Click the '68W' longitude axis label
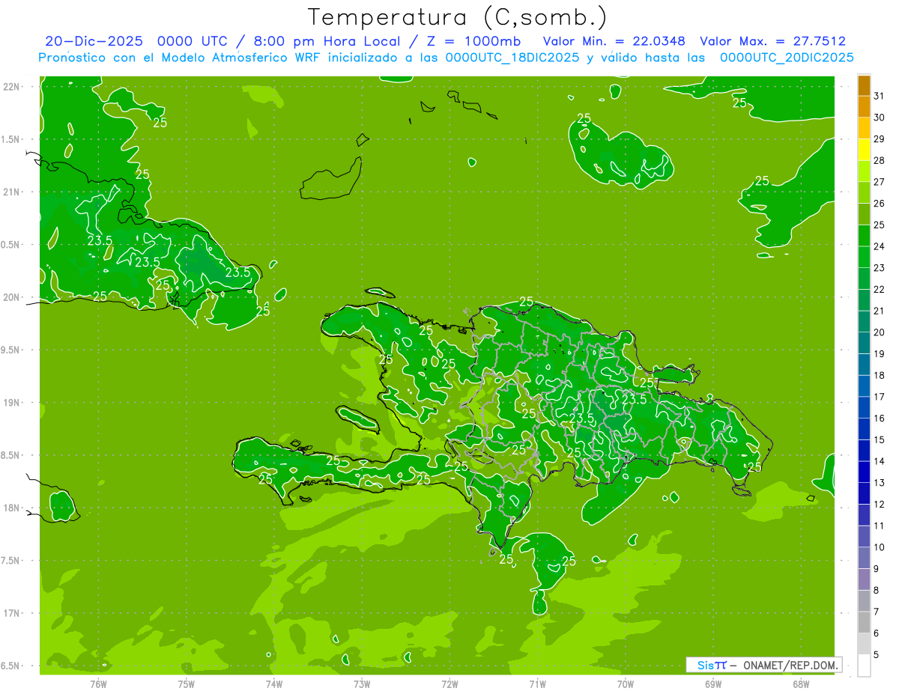Viewport: 899px width, 694px height. click(801, 684)
